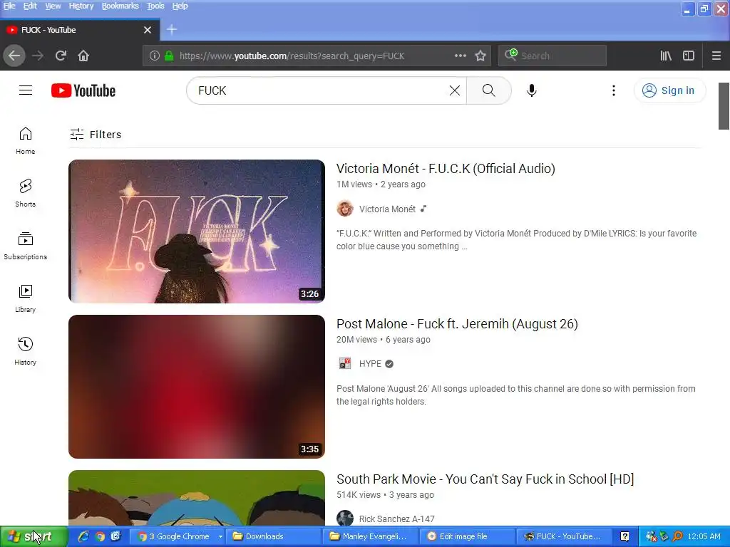This screenshot has width=730, height=547.
Task: Open the View menu
Action: tap(53, 6)
